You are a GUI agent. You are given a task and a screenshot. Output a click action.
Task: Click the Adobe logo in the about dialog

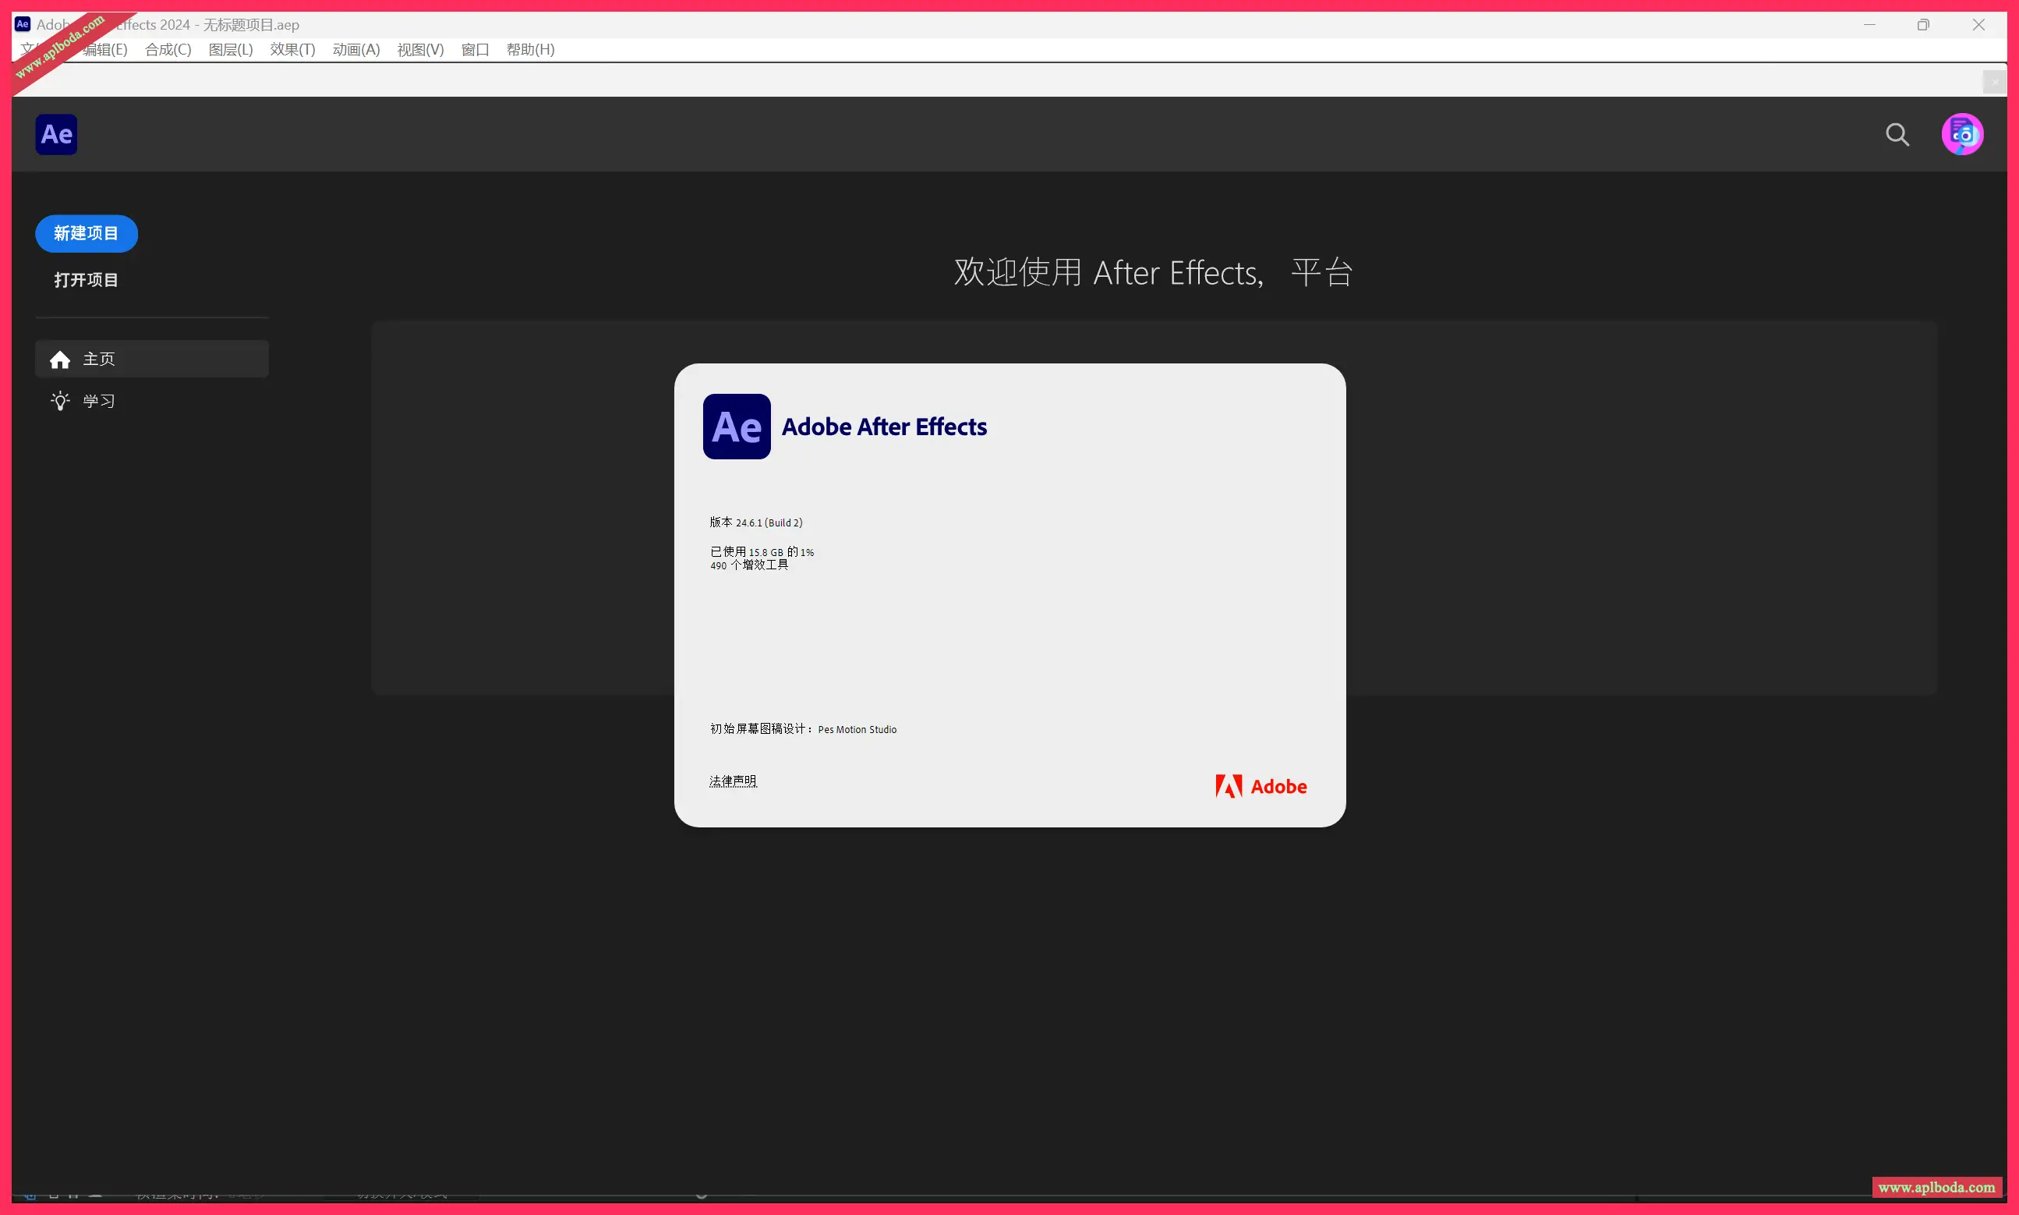tap(1261, 786)
